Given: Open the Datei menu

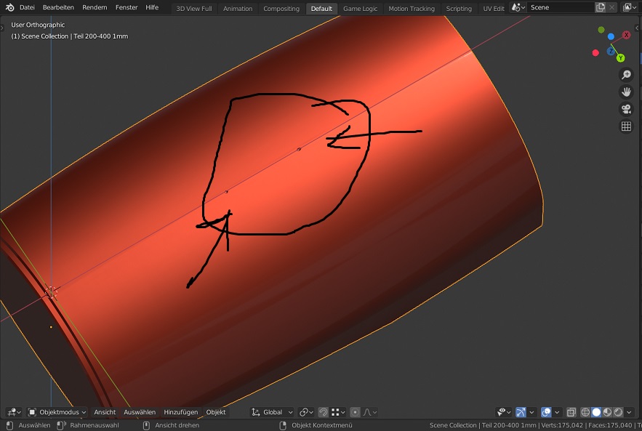Looking at the screenshot, I should (x=27, y=8).
